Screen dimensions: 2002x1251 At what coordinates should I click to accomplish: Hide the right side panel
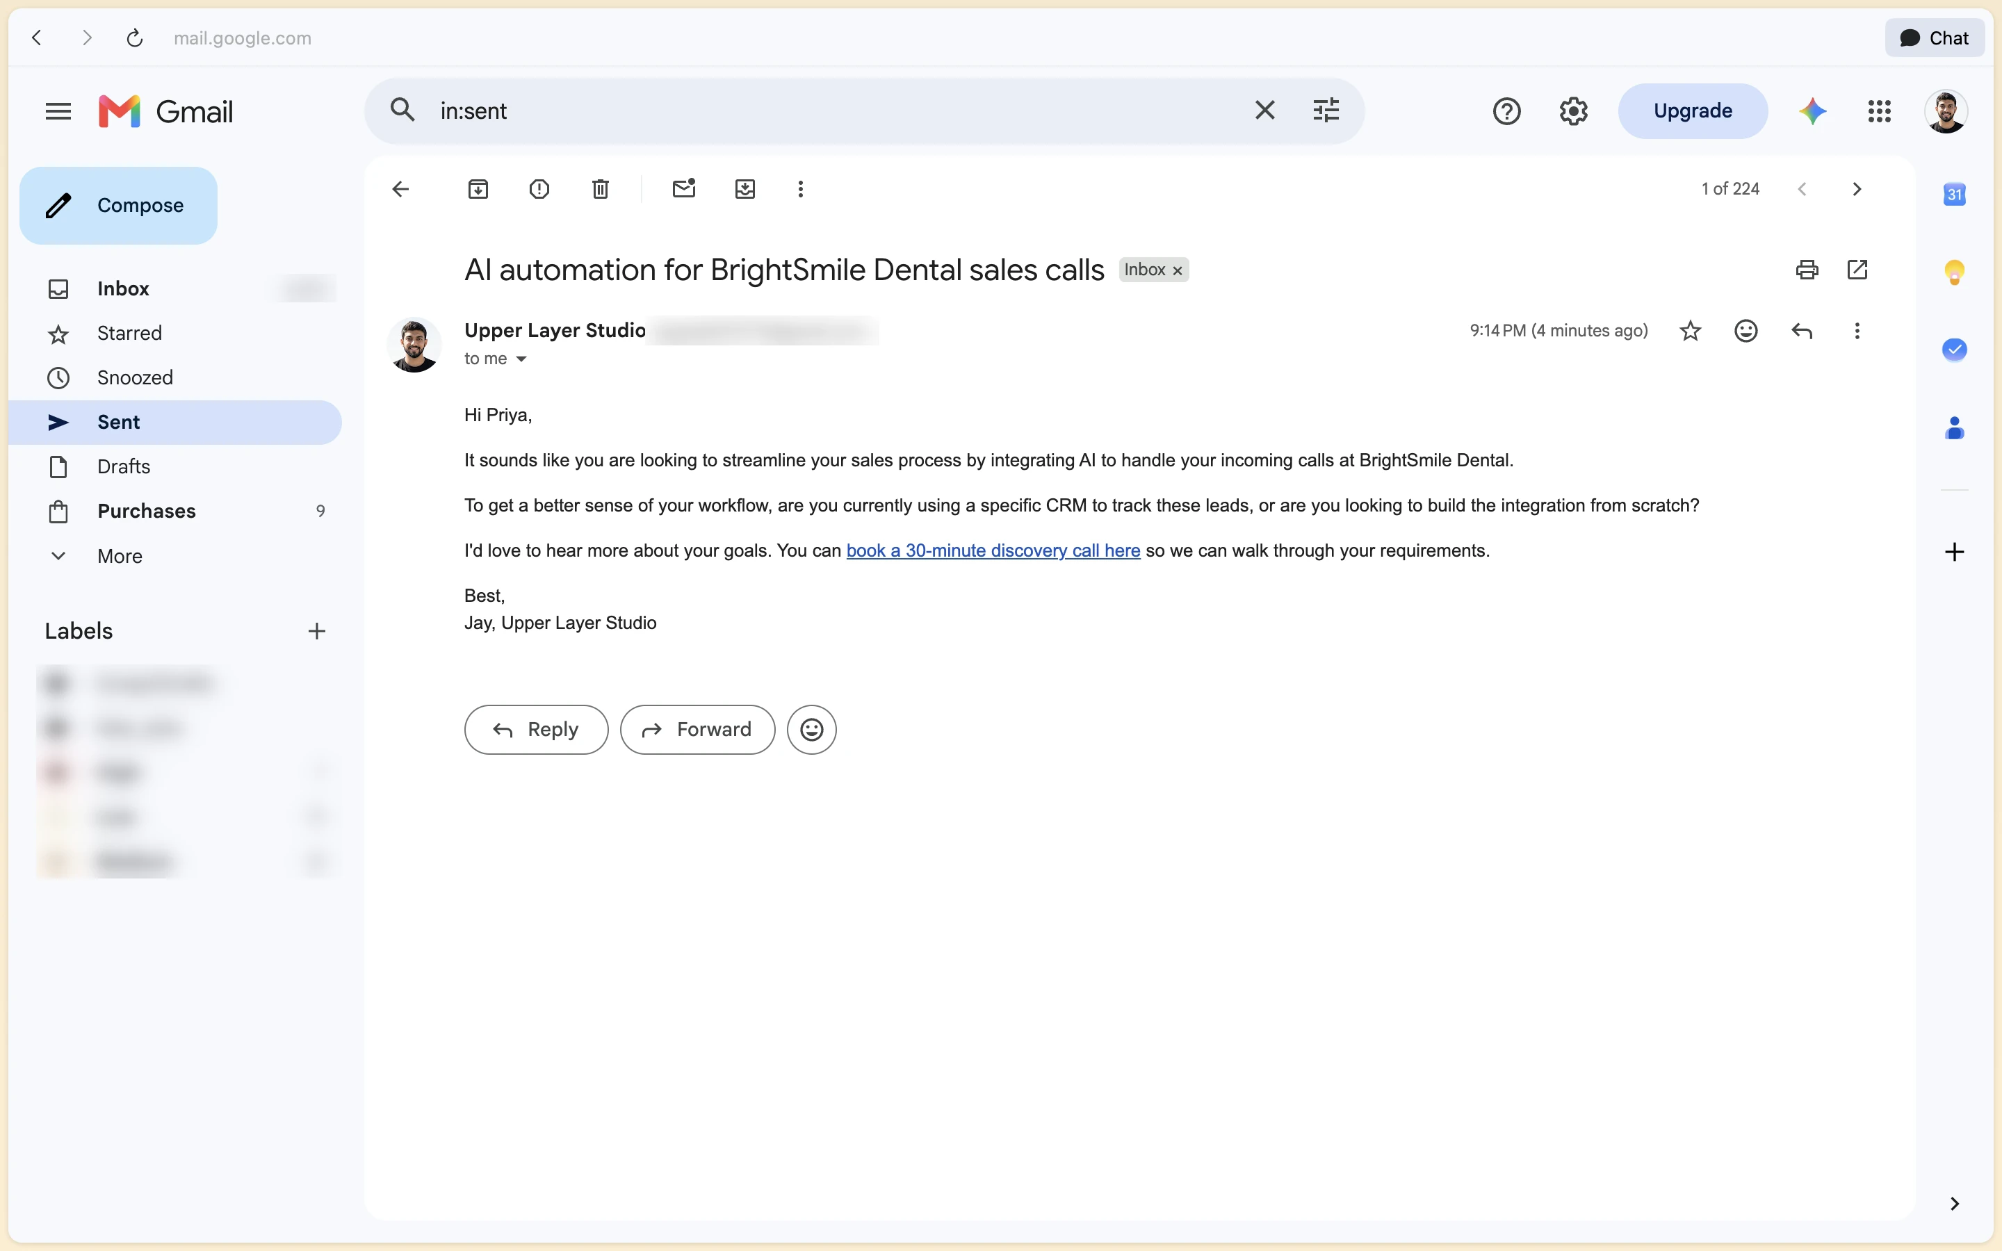coord(1955,1204)
